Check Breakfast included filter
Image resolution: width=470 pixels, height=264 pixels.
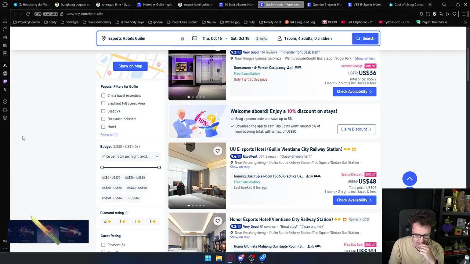(103, 119)
